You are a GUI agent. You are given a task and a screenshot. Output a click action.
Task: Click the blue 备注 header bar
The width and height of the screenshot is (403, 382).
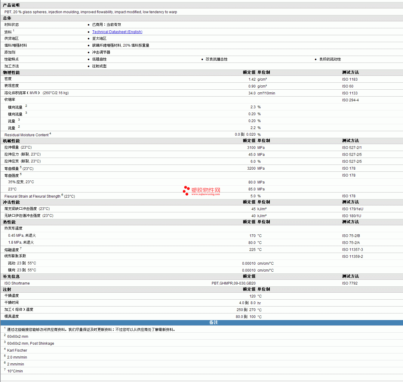tap(214, 322)
